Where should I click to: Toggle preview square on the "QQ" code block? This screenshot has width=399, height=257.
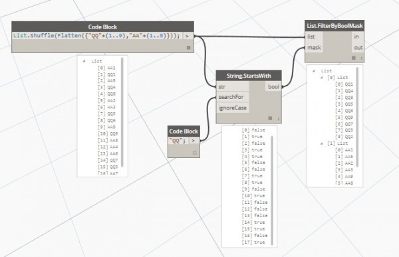(x=195, y=153)
